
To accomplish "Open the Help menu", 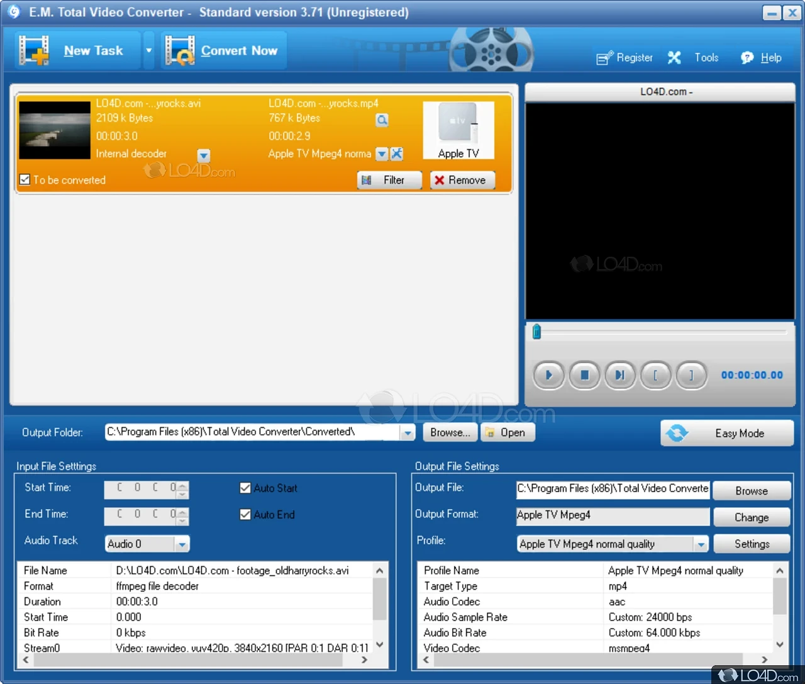I will 771,57.
